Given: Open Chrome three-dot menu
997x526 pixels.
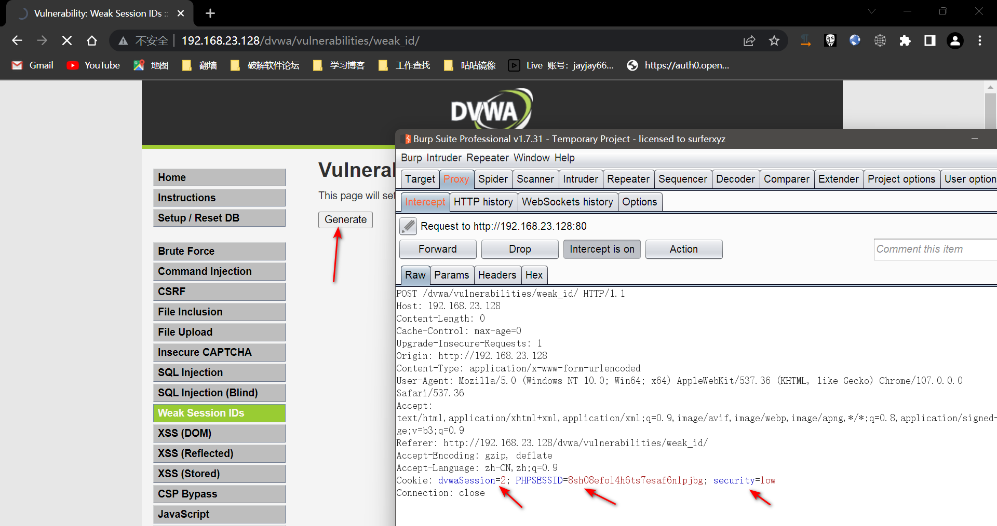Looking at the screenshot, I should 980,40.
